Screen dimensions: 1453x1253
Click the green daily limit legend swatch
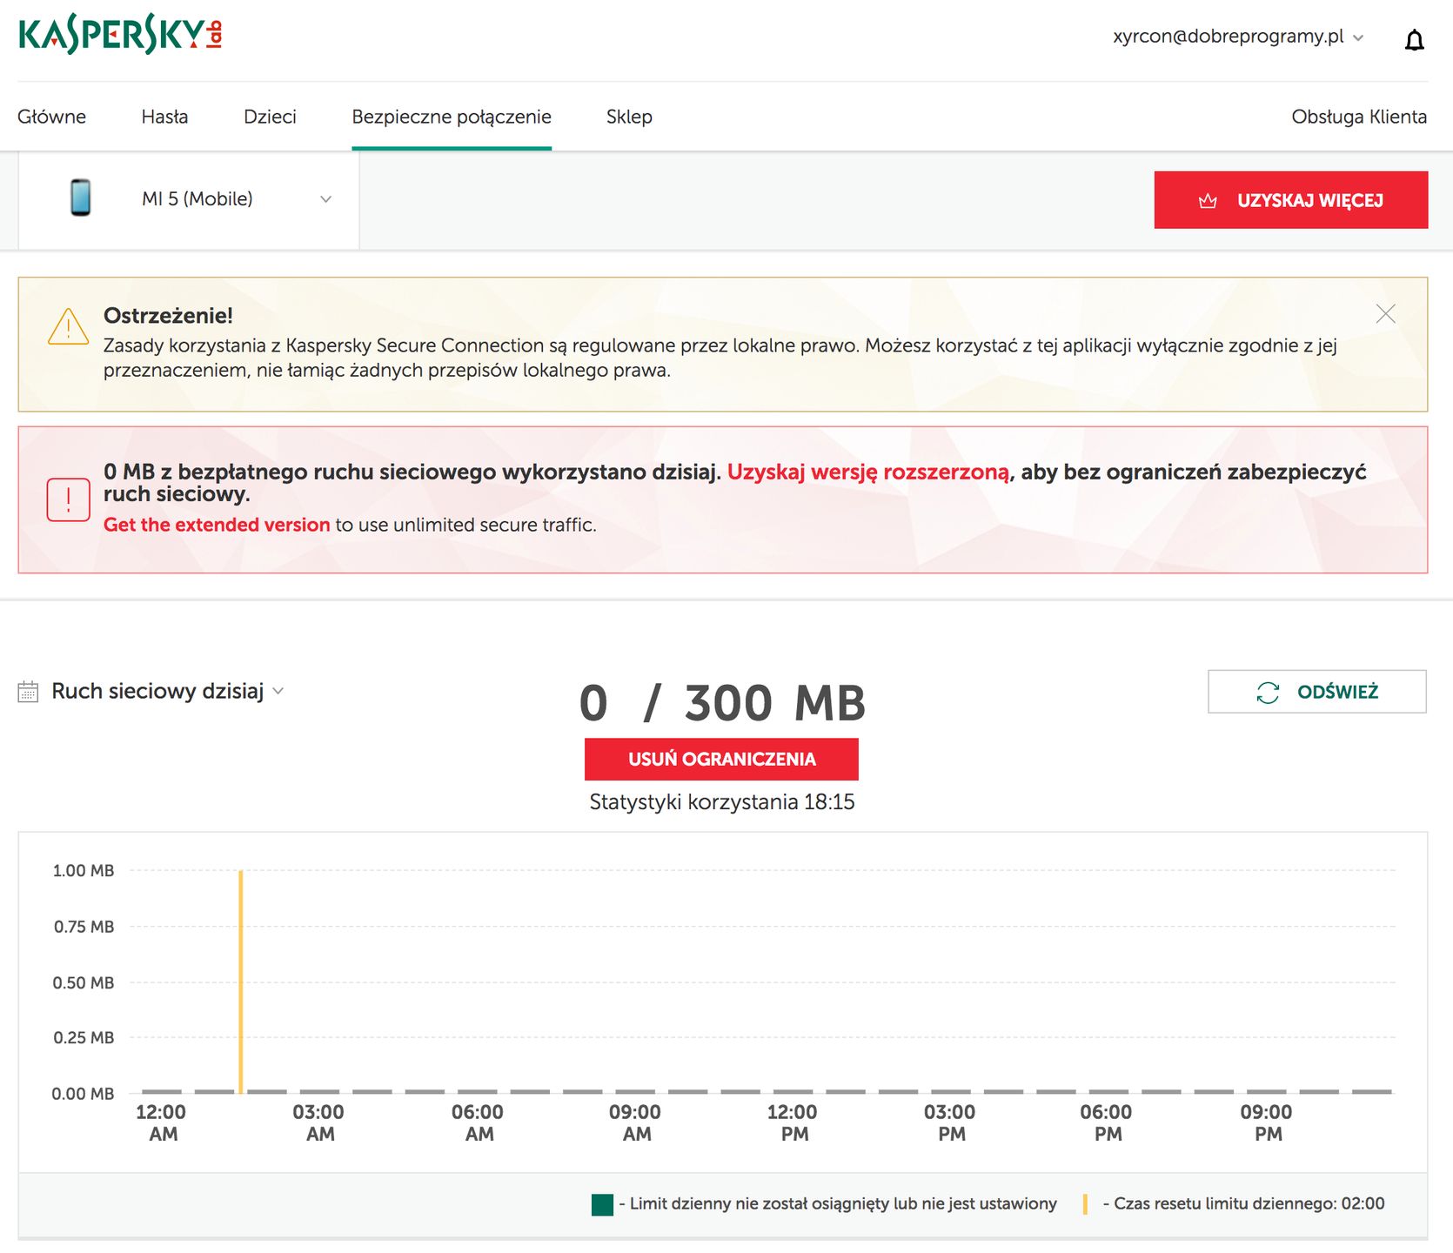[602, 1204]
